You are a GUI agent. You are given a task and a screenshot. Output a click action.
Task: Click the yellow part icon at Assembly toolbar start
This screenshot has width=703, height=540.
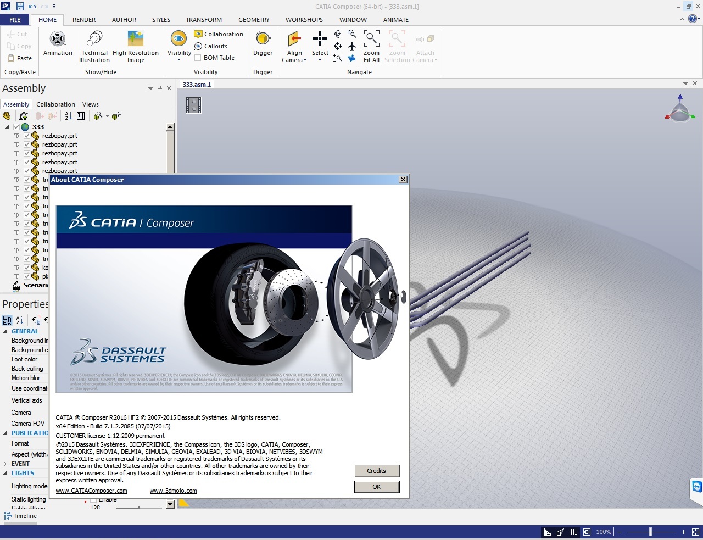[x=7, y=116]
